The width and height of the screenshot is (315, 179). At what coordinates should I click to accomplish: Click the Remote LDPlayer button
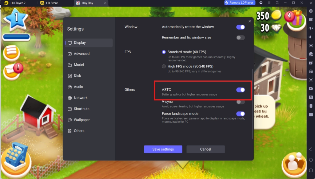pyautogui.click(x=240, y=2)
